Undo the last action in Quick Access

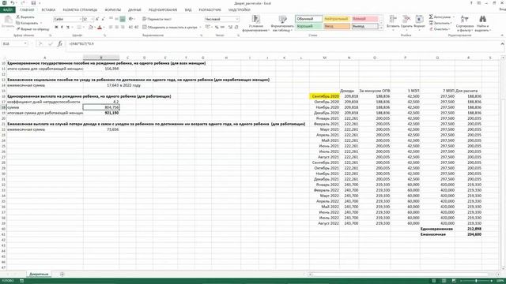point(13,3)
